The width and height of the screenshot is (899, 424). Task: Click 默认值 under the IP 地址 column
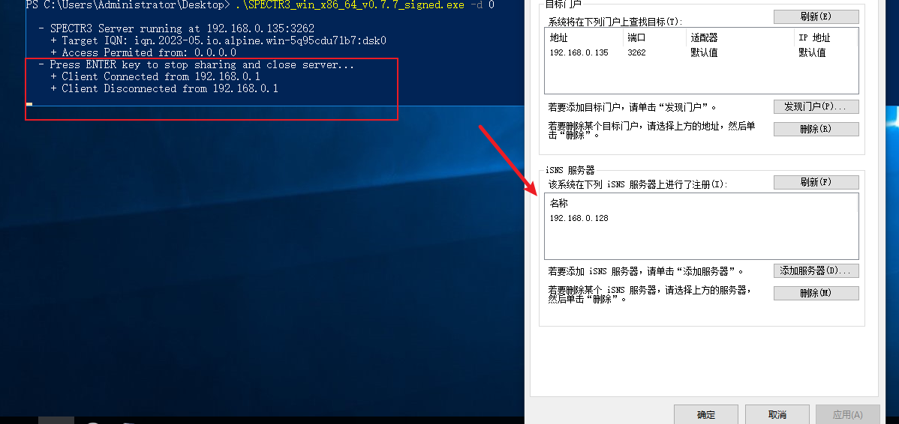pyautogui.click(x=813, y=52)
